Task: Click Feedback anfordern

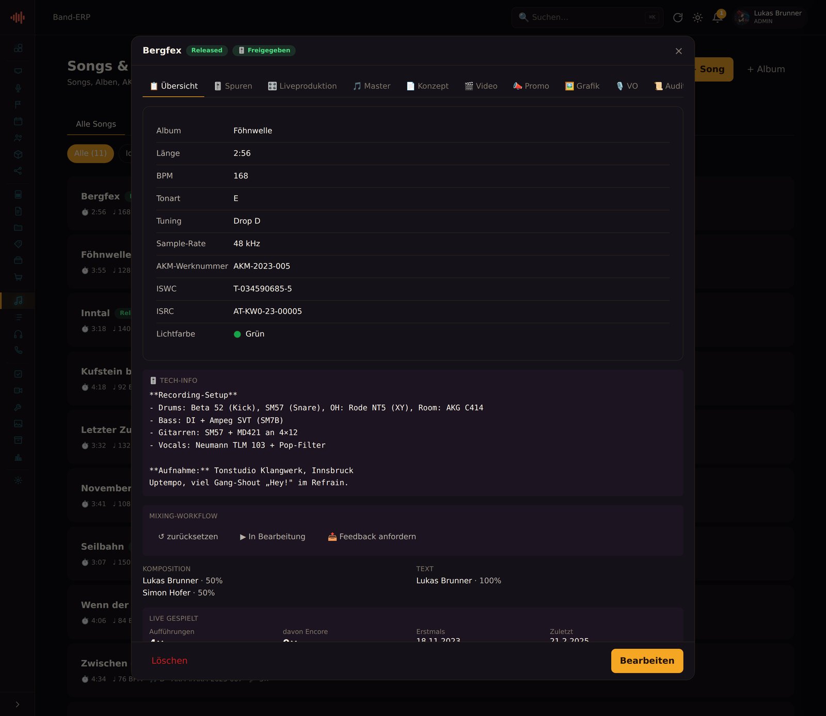Action: (372, 537)
